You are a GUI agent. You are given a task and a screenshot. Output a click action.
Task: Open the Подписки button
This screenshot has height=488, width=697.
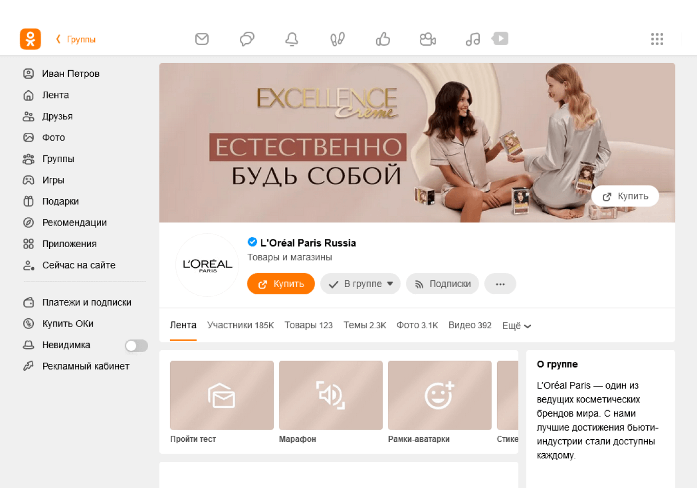click(442, 283)
